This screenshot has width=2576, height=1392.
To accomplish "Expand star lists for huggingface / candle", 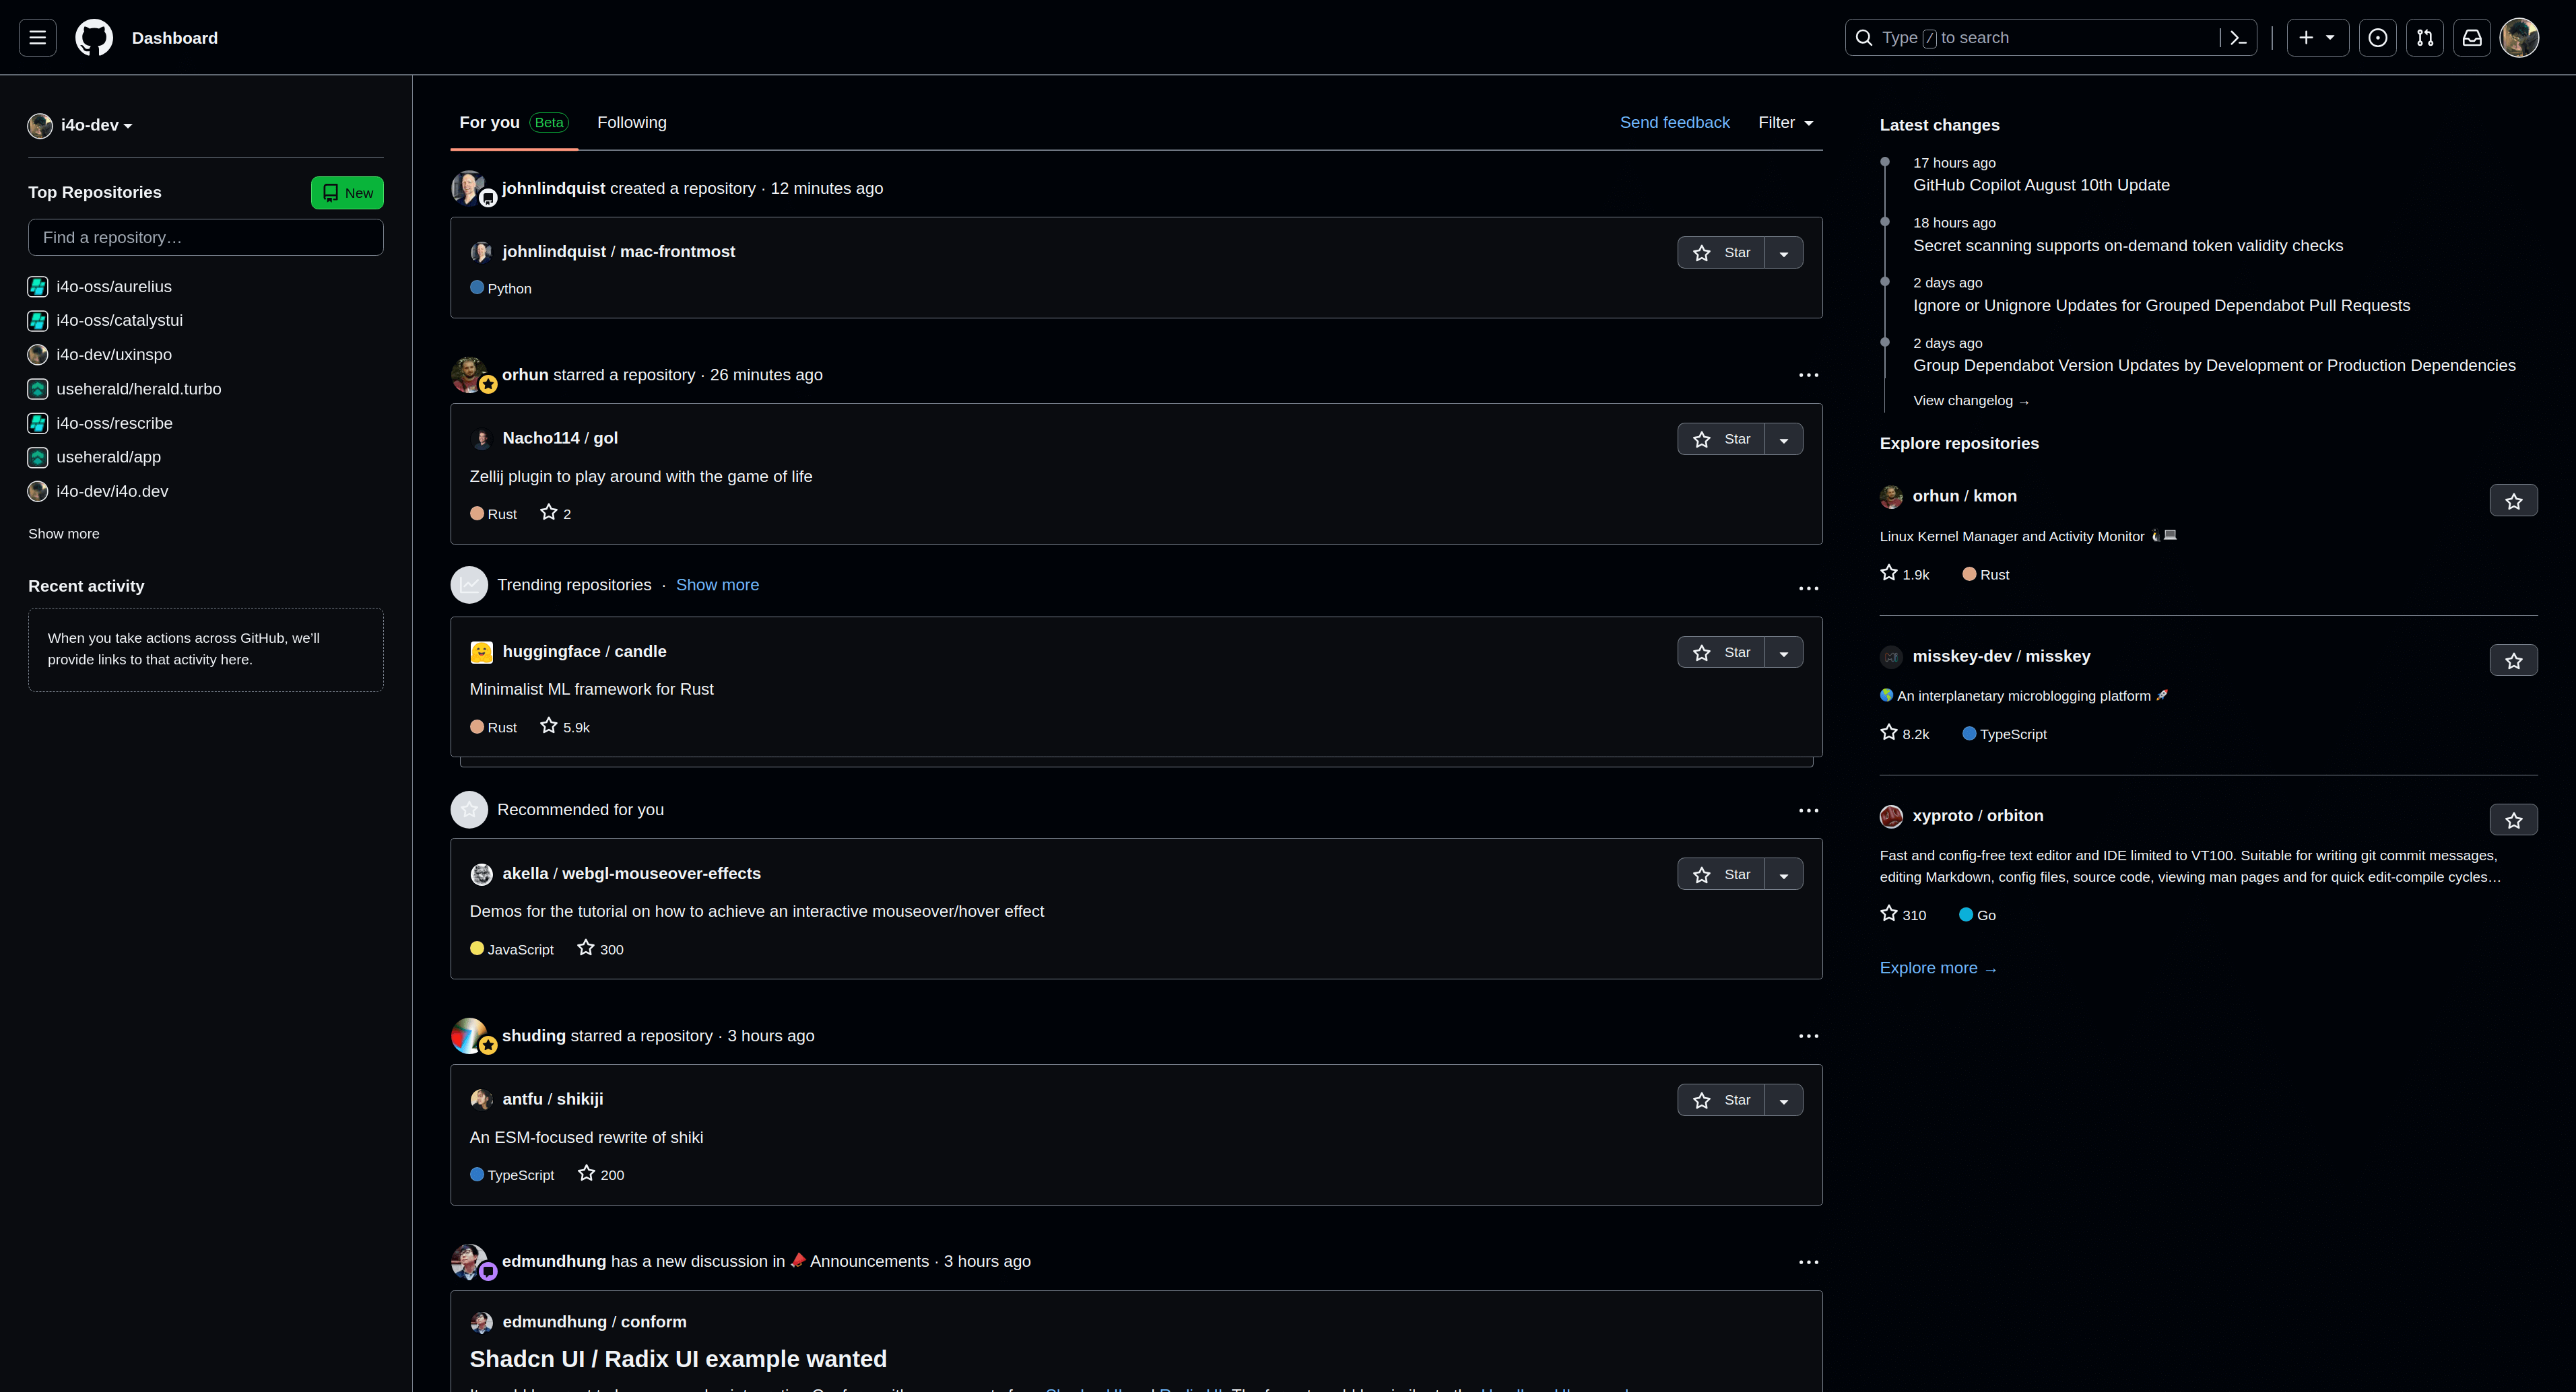I will 1784,652.
